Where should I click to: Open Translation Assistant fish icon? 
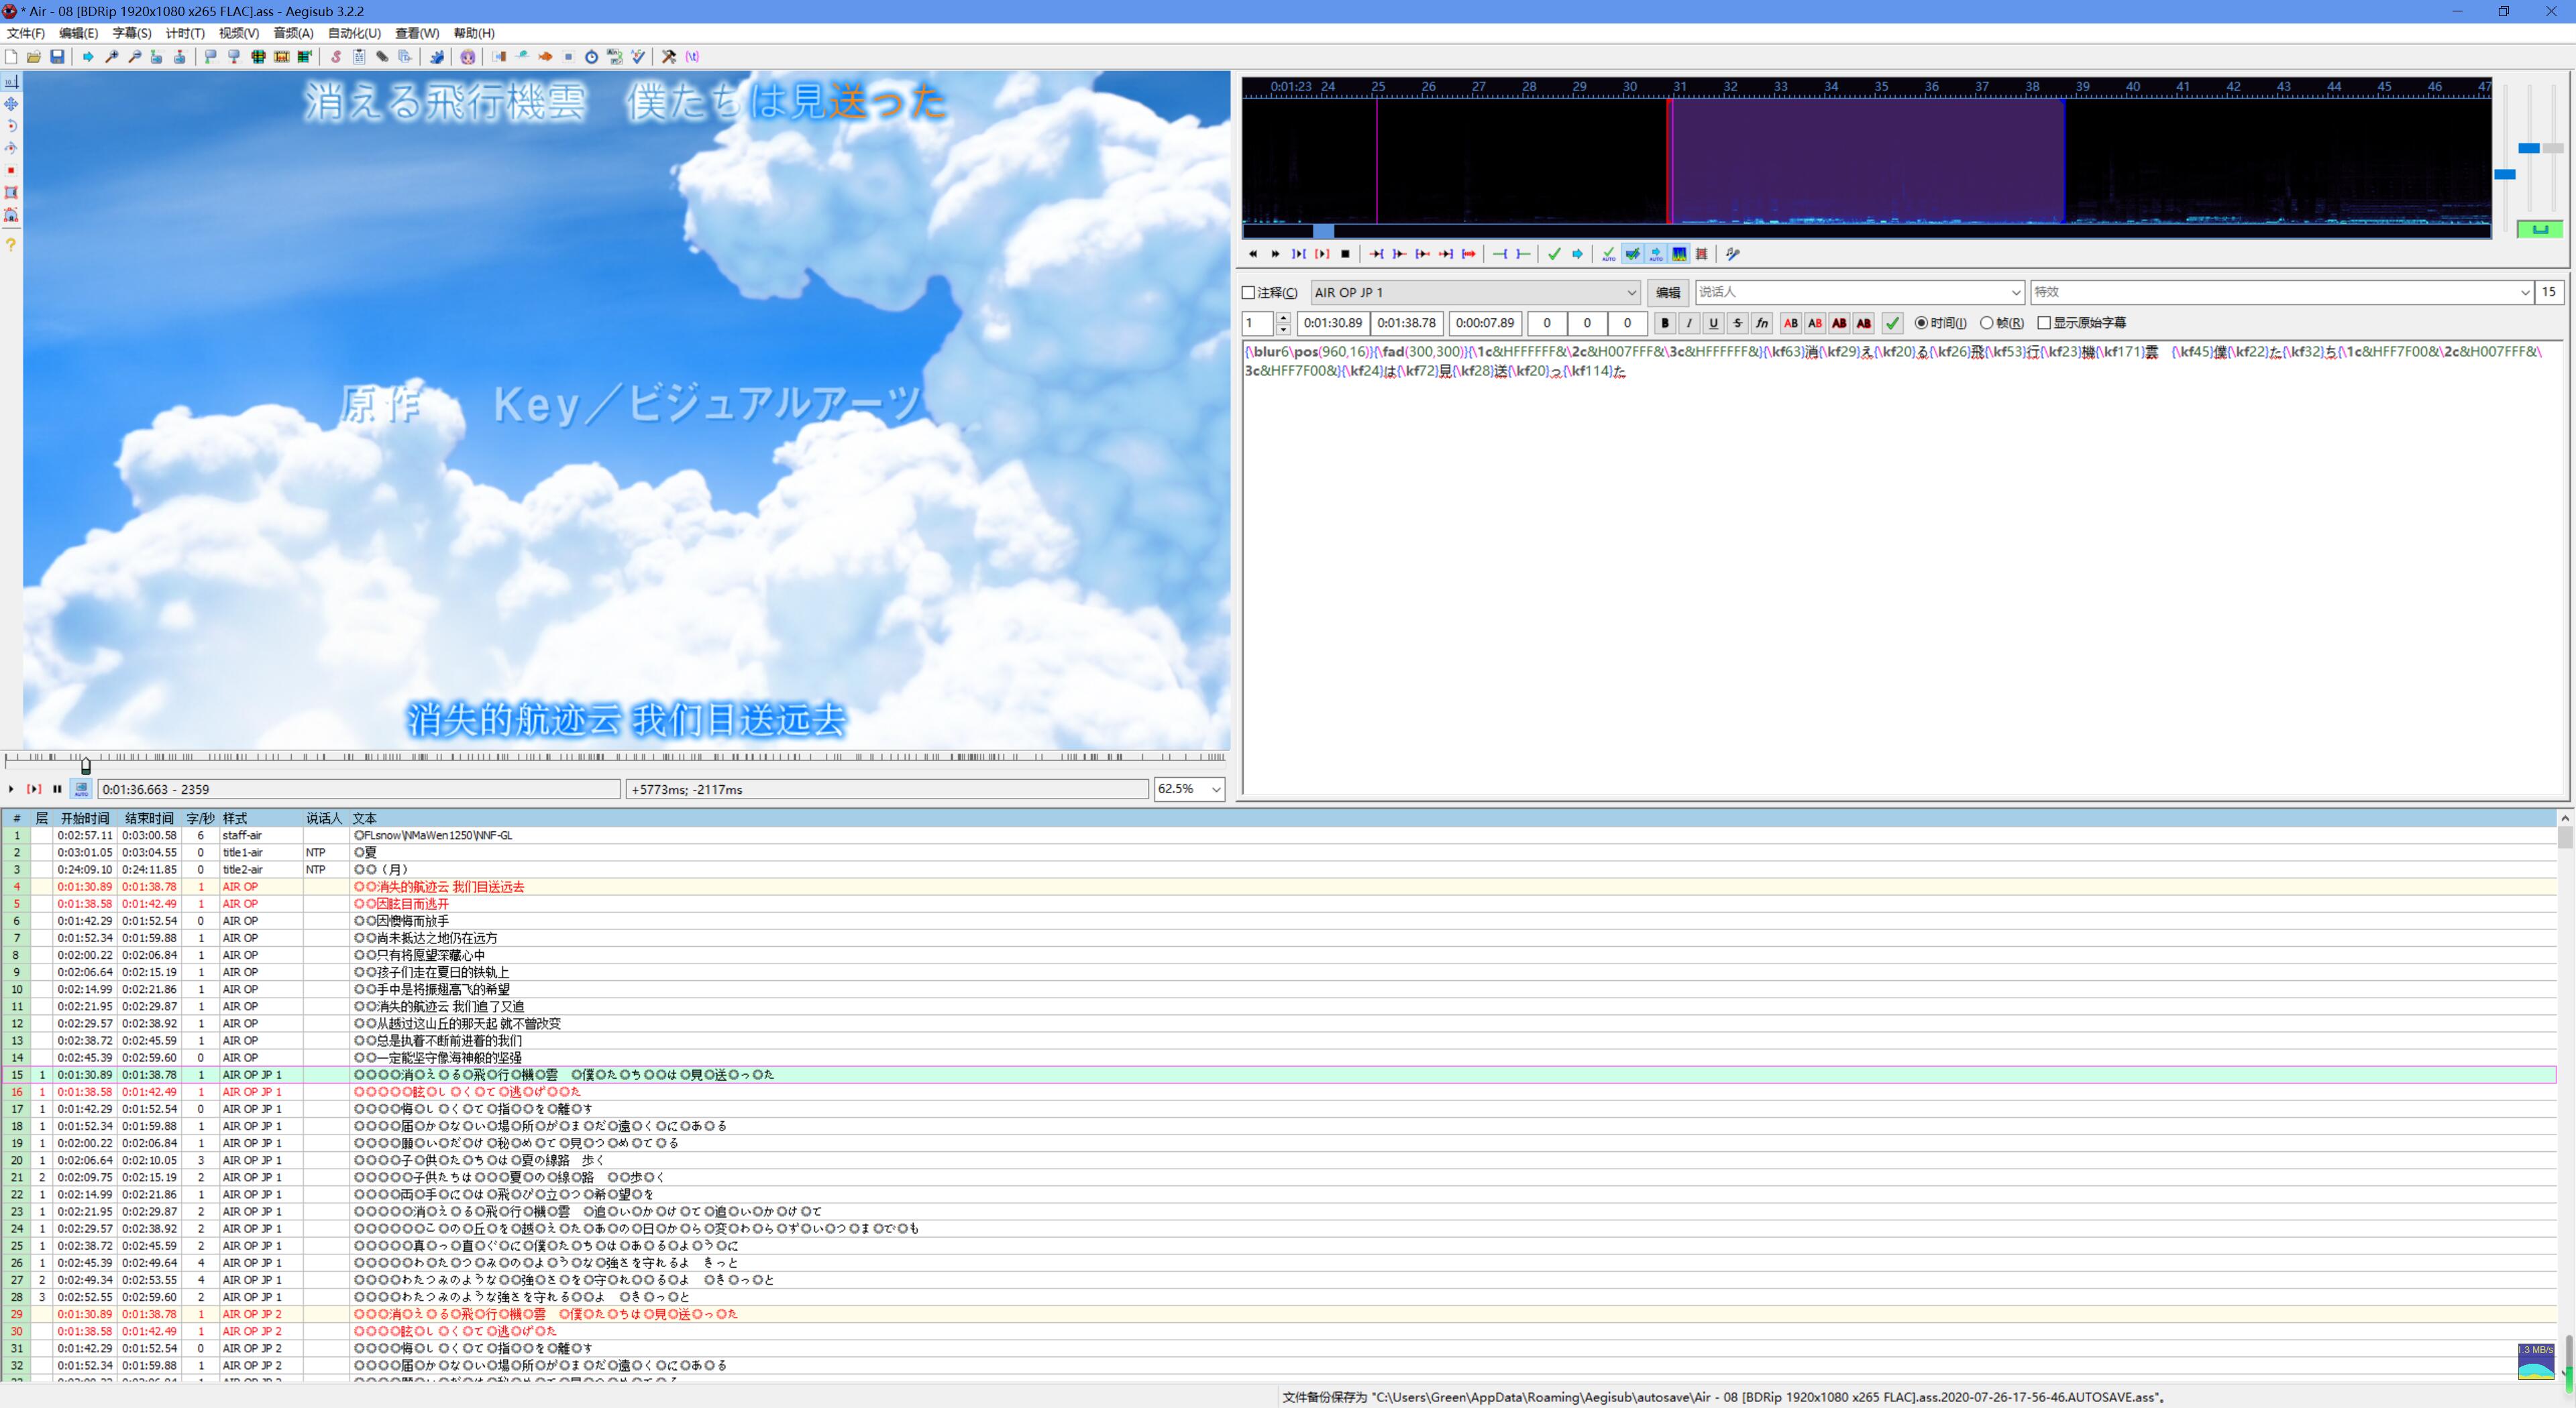546,57
